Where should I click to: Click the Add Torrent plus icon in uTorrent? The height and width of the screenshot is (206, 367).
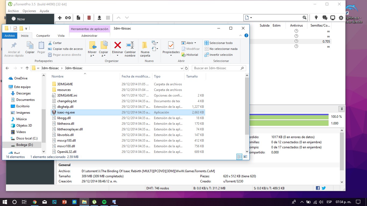click(60, 18)
